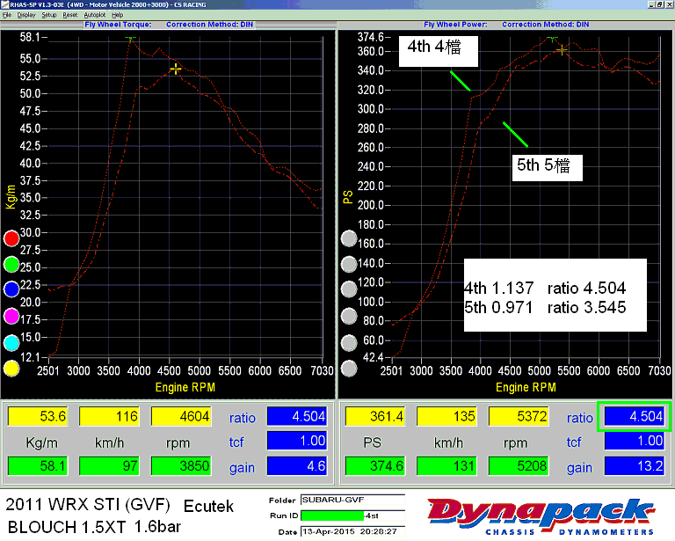Click the green 5208 rpm peak value
675x541 pixels.
pyautogui.click(x=519, y=466)
